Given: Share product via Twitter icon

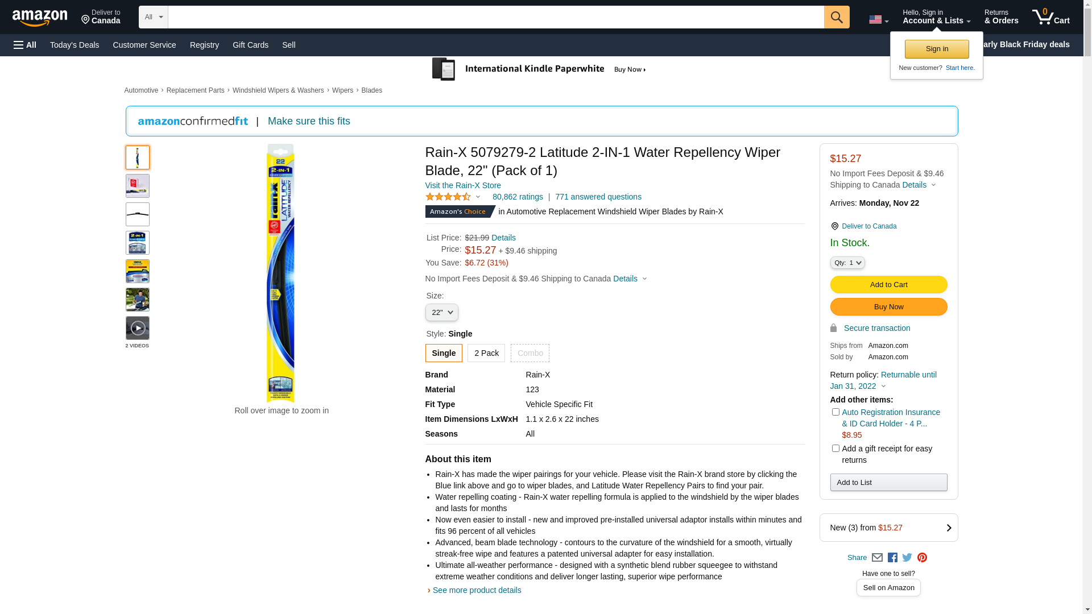Looking at the screenshot, I should pos(907,558).
